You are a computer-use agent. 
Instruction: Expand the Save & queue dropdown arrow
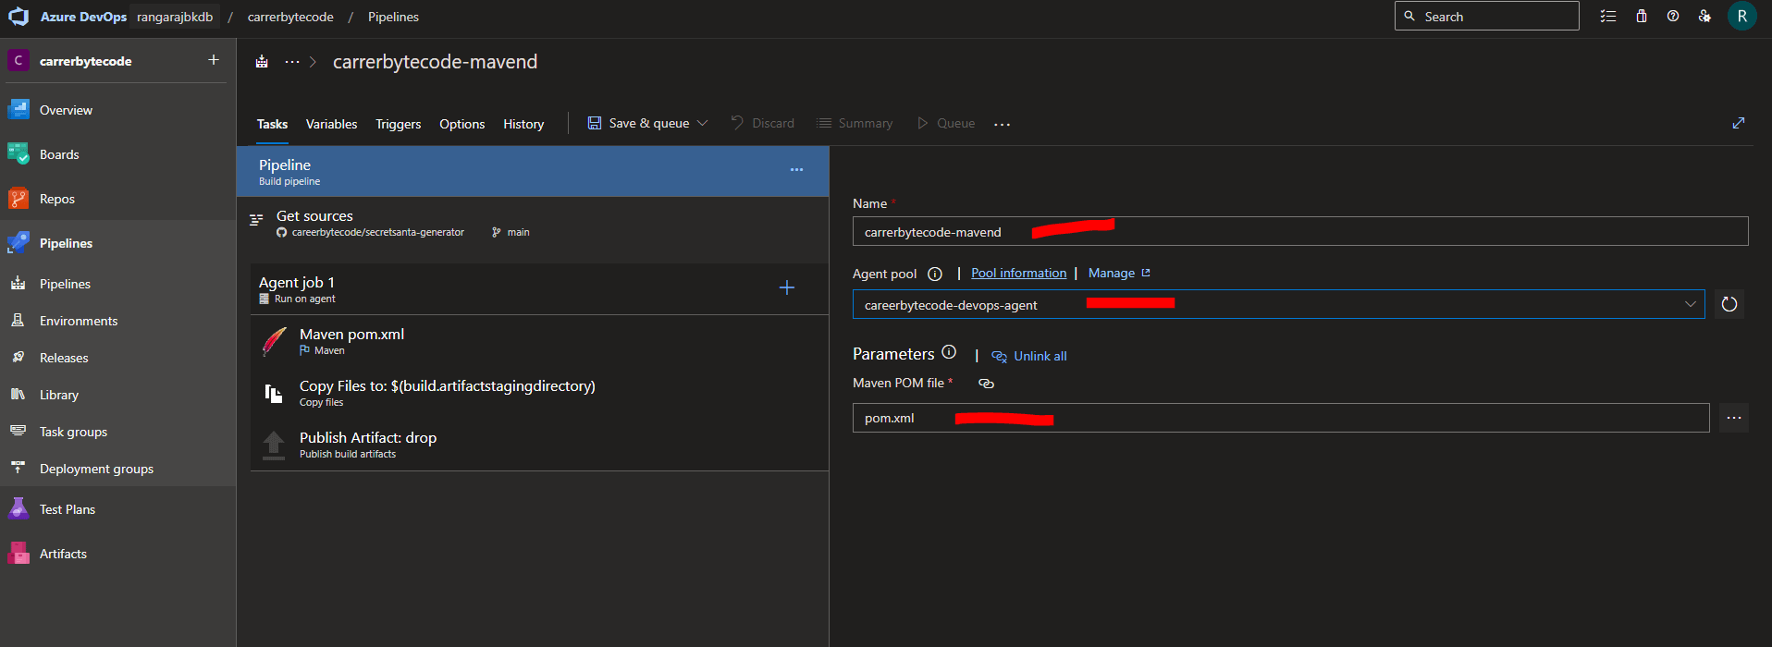tap(703, 123)
